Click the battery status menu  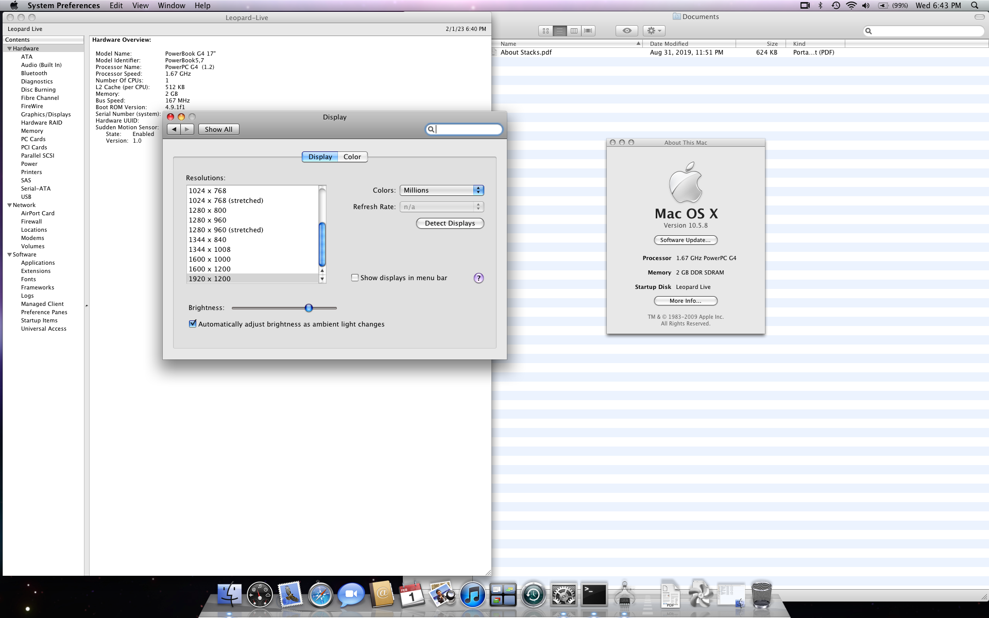893,5
